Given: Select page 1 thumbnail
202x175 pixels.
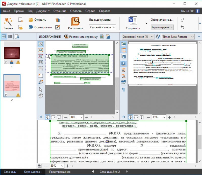Looking at the screenshot, I should (12, 53).
